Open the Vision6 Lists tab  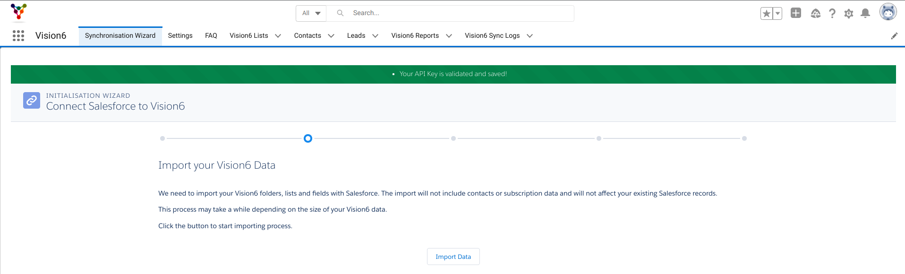pos(249,36)
